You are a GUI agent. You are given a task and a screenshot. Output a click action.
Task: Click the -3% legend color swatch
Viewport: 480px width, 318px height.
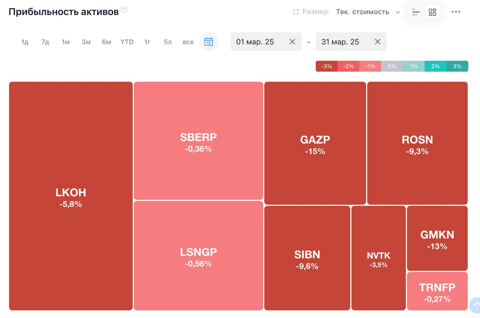pos(327,66)
